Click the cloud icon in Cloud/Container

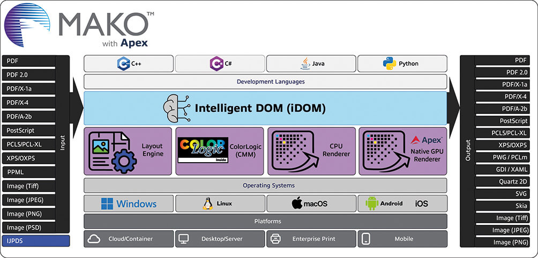pyautogui.click(x=94, y=239)
